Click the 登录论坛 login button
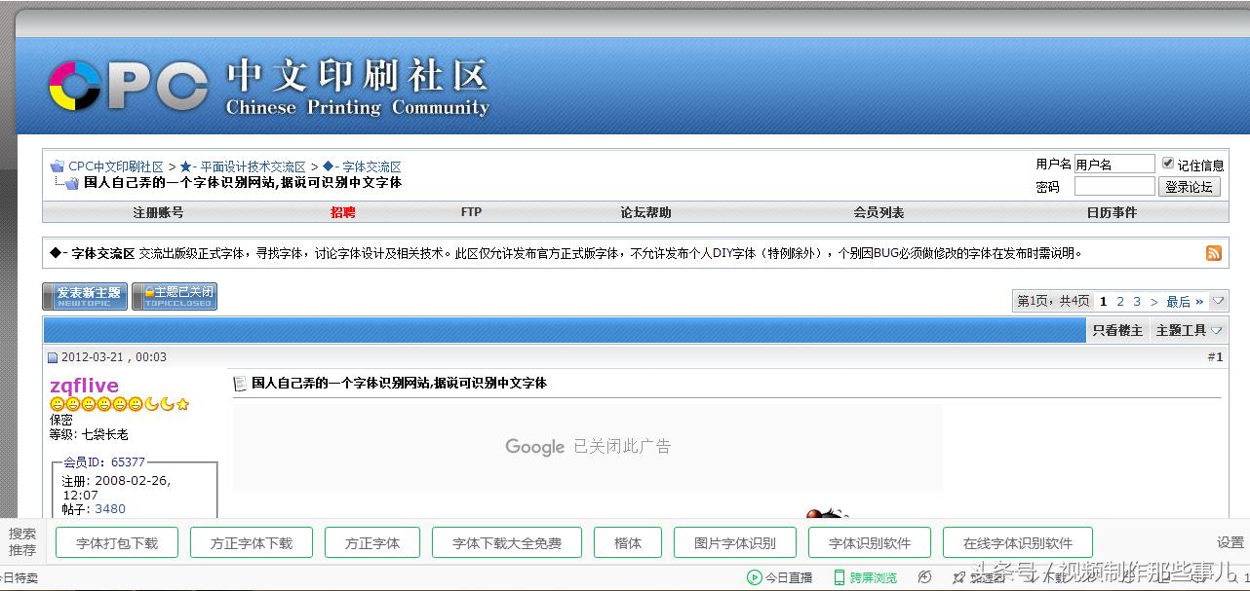 click(x=1190, y=186)
